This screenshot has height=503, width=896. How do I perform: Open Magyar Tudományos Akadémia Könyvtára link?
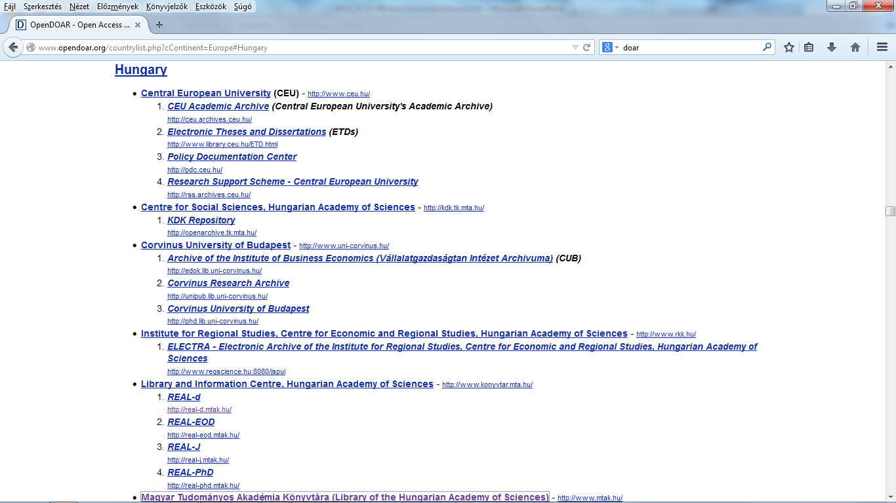click(345, 497)
